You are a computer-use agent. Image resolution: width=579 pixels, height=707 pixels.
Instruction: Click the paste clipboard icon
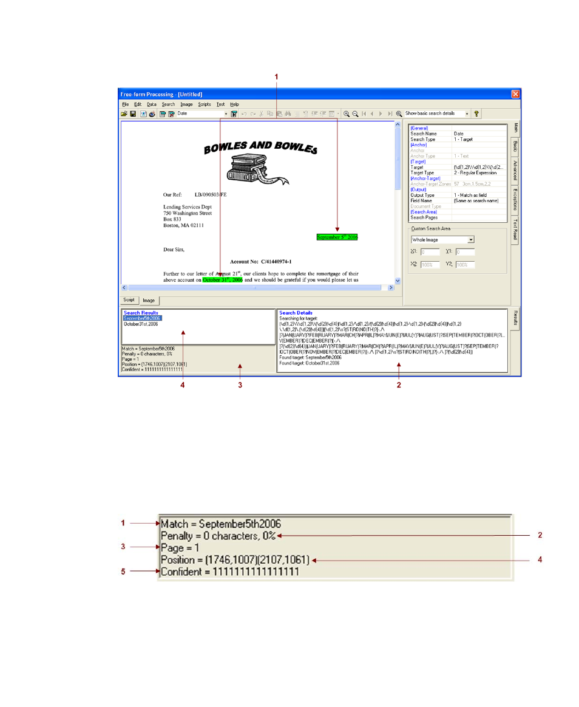tap(279, 114)
